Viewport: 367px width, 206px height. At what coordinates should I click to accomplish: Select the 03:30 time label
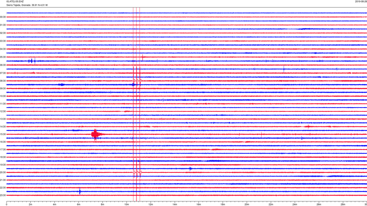pyautogui.click(x=3, y=41)
